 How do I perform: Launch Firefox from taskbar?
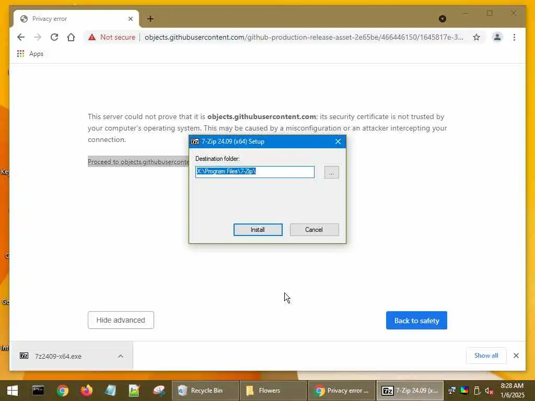86,391
